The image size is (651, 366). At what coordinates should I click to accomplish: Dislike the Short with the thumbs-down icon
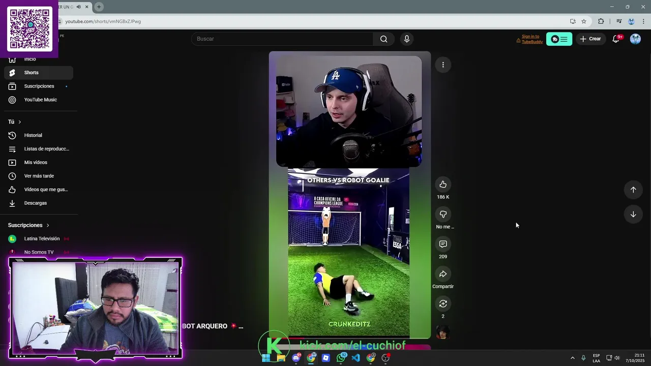point(443,215)
